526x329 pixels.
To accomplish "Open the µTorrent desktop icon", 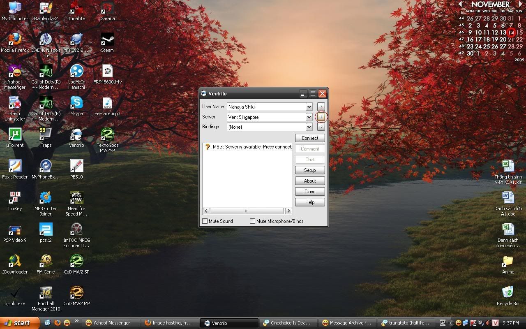I will (15, 138).
